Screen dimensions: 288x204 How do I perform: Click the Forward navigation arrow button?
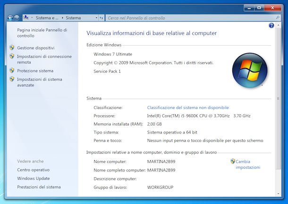click(x=17, y=18)
